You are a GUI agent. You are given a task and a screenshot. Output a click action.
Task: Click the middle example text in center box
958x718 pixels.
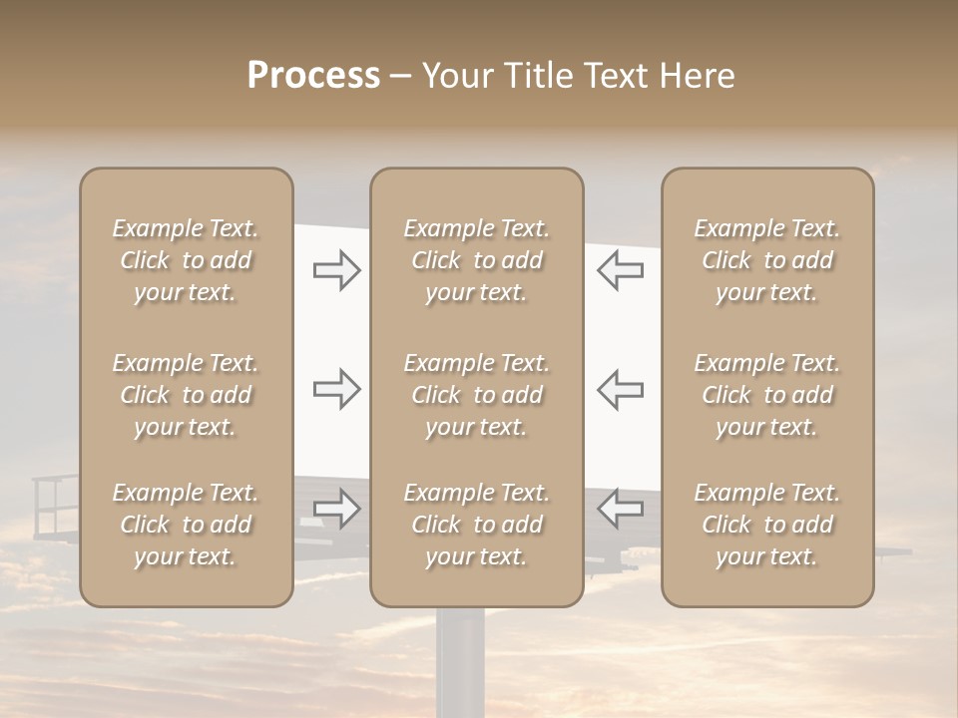[x=477, y=395]
